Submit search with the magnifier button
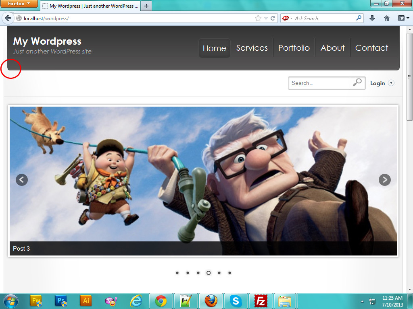The height and width of the screenshot is (309, 413). click(357, 83)
